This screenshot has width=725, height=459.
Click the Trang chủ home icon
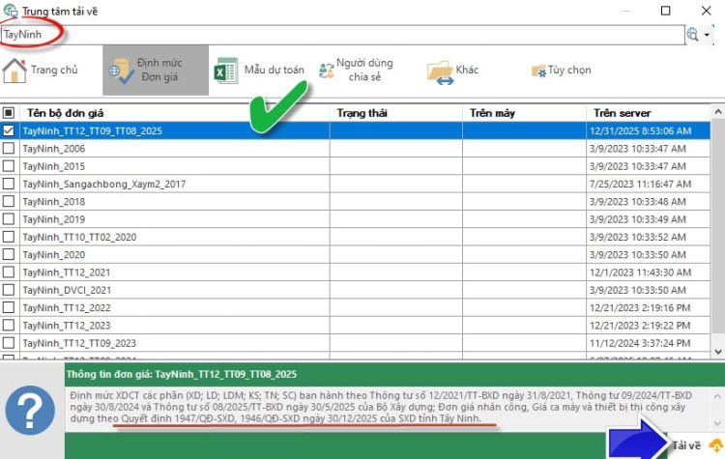pyautogui.click(x=14, y=71)
